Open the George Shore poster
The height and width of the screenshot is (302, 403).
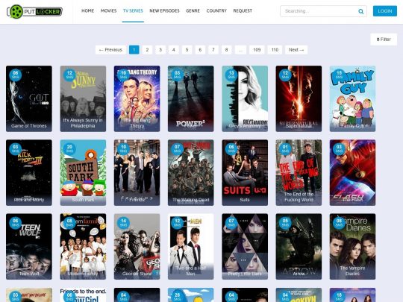[x=137, y=247]
